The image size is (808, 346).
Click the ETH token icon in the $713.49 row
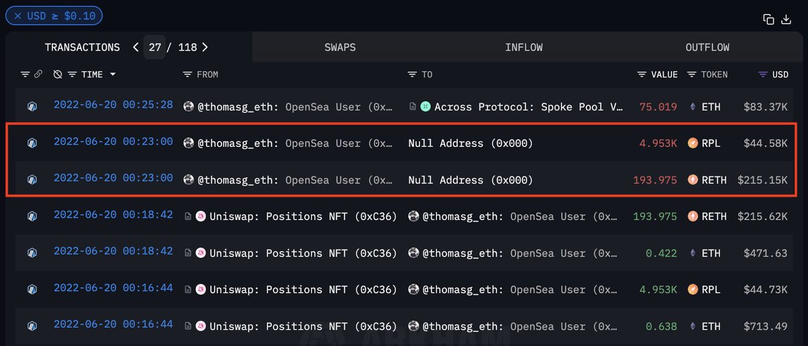692,326
